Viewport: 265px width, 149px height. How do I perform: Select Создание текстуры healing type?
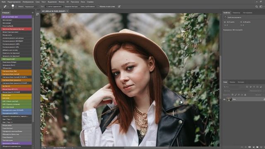(x=71, y=7)
